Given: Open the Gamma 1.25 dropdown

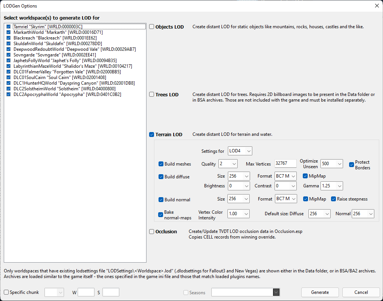Looking at the screenshot, I should (x=332, y=186).
